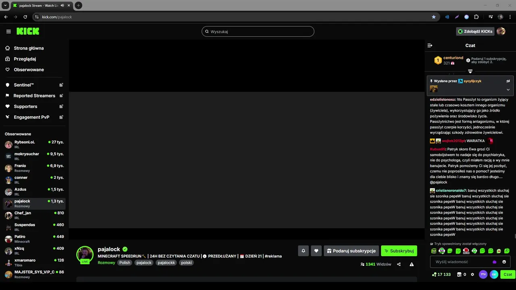The height and width of the screenshot is (290, 516).
Task: Expand the gift leaderboard pull-down handle
Action: [x=470, y=71]
